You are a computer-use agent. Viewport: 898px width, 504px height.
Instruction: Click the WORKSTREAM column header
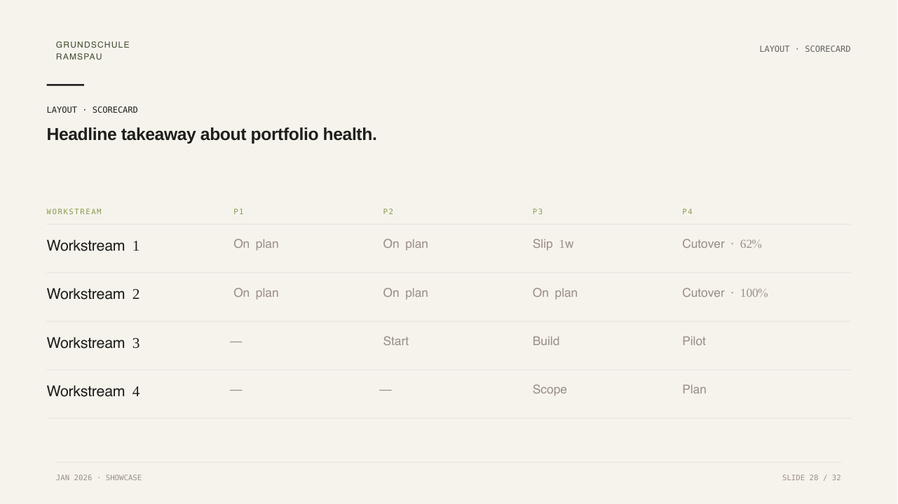[x=74, y=211]
